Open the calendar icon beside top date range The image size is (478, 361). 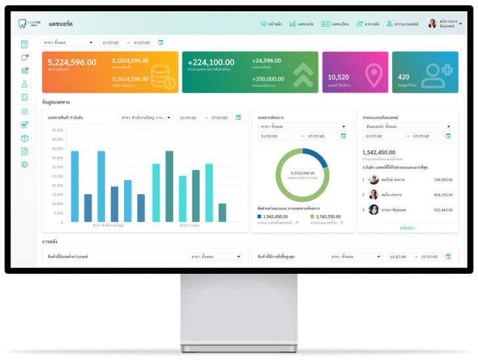(x=161, y=43)
